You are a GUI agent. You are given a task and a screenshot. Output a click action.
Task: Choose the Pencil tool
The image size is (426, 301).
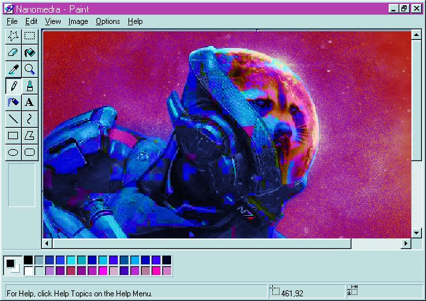coord(13,86)
